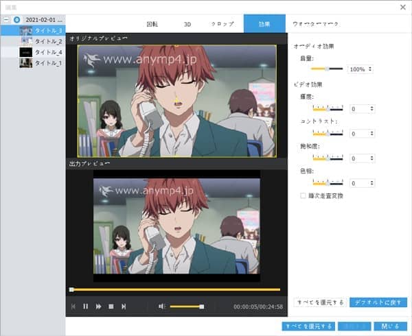This screenshot has width=412, height=336.
Task: Stop the video playback
Action: [x=111, y=307]
